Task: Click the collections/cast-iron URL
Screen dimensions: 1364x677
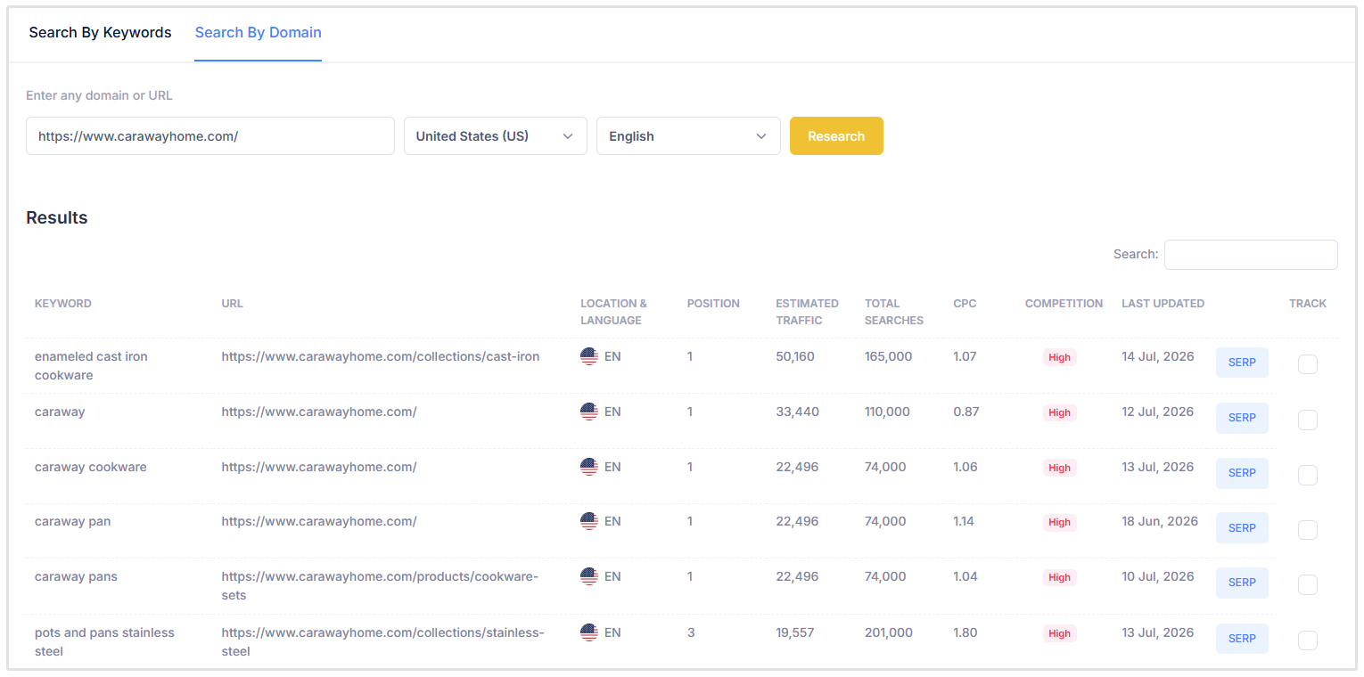Action: pyautogui.click(x=381, y=356)
